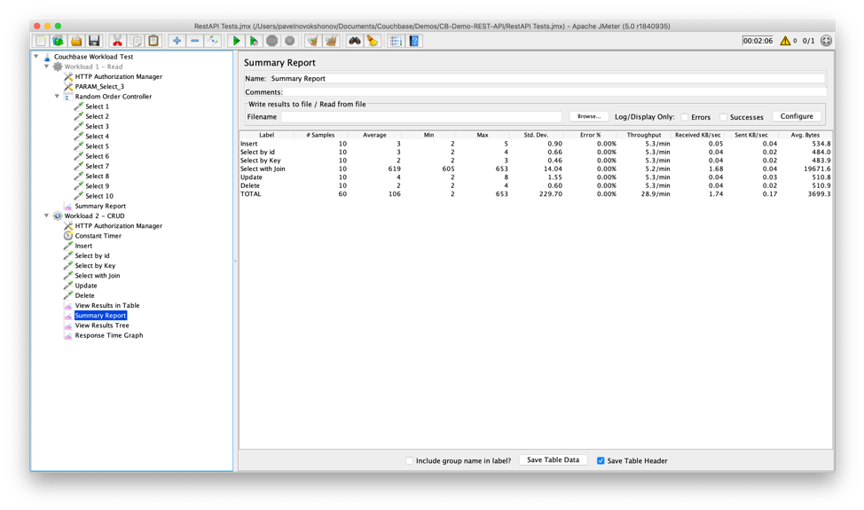Click the Shutdown test icon
The image size is (864, 510).
click(x=290, y=41)
